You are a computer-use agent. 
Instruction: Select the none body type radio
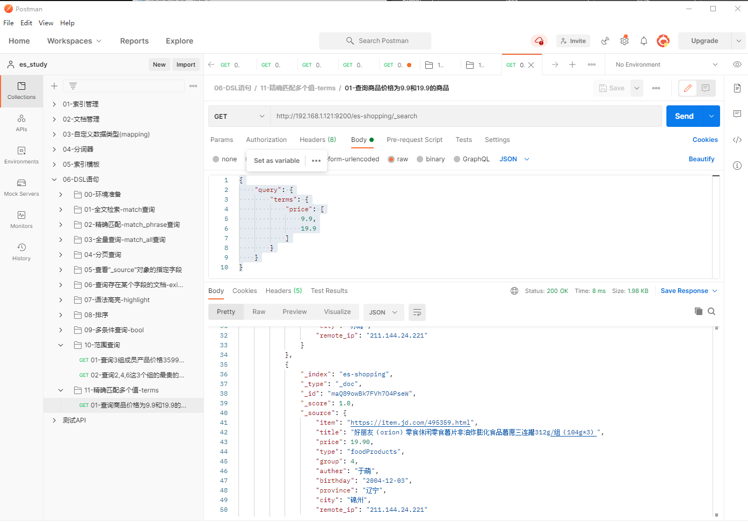tap(216, 159)
